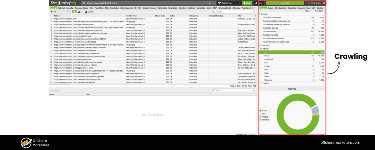Image resolution: width=375 pixels, height=150 pixels.
Task: Click the crawl mode spider icon beside Subdomain
Action: (219, 3)
